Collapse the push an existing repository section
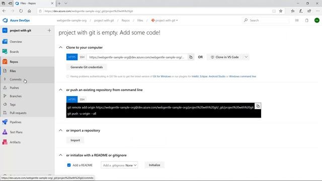Viewport: 322px width, 181px height. (60, 89)
